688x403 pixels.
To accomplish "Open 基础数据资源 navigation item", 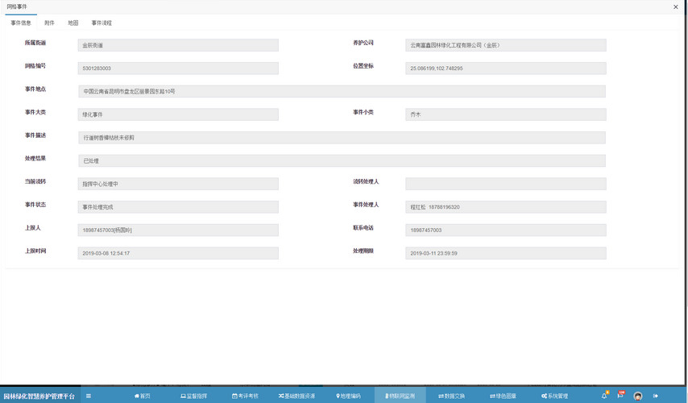I will (x=297, y=396).
